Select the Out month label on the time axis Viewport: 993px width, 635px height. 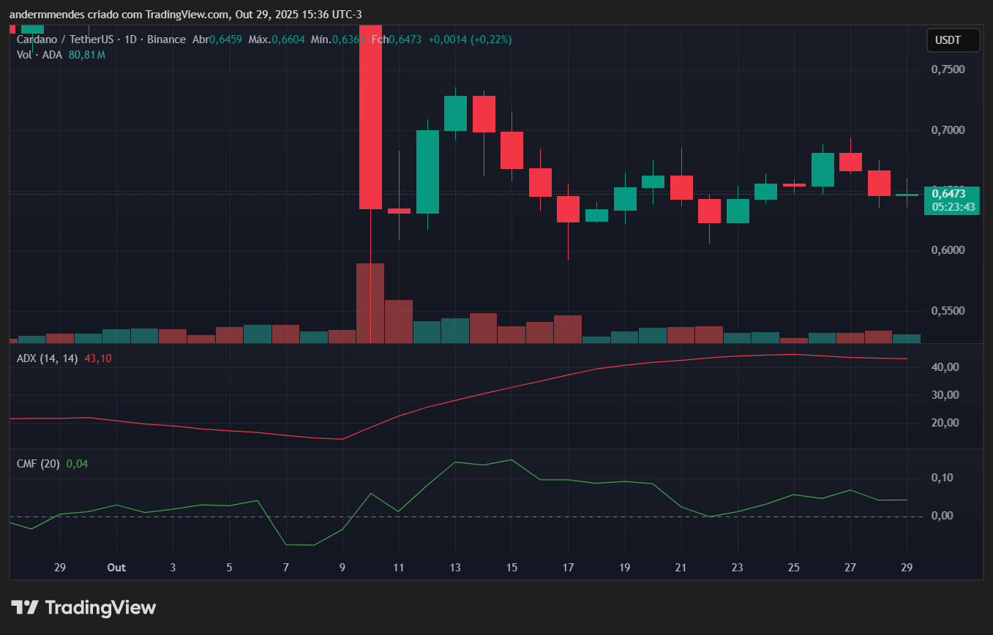tap(116, 567)
